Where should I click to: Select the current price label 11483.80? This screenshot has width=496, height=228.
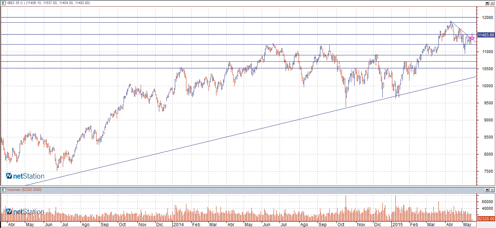[x=486, y=35]
